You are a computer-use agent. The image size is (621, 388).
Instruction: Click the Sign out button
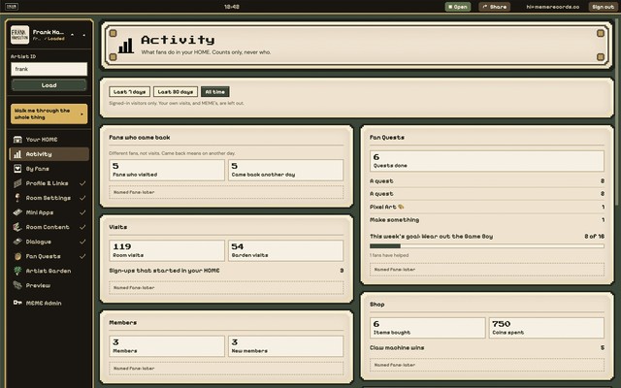click(604, 7)
